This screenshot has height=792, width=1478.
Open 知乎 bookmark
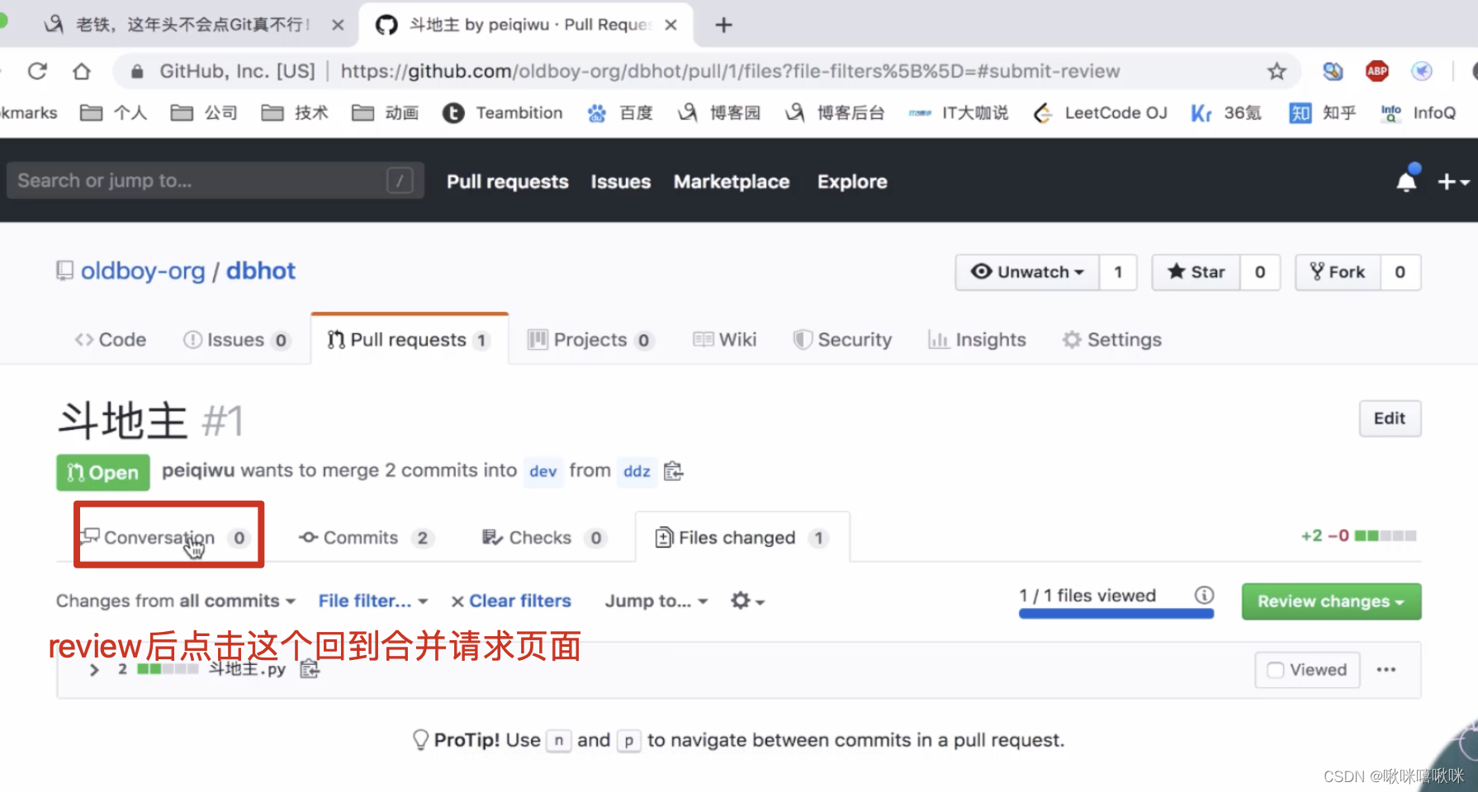click(x=1323, y=113)
